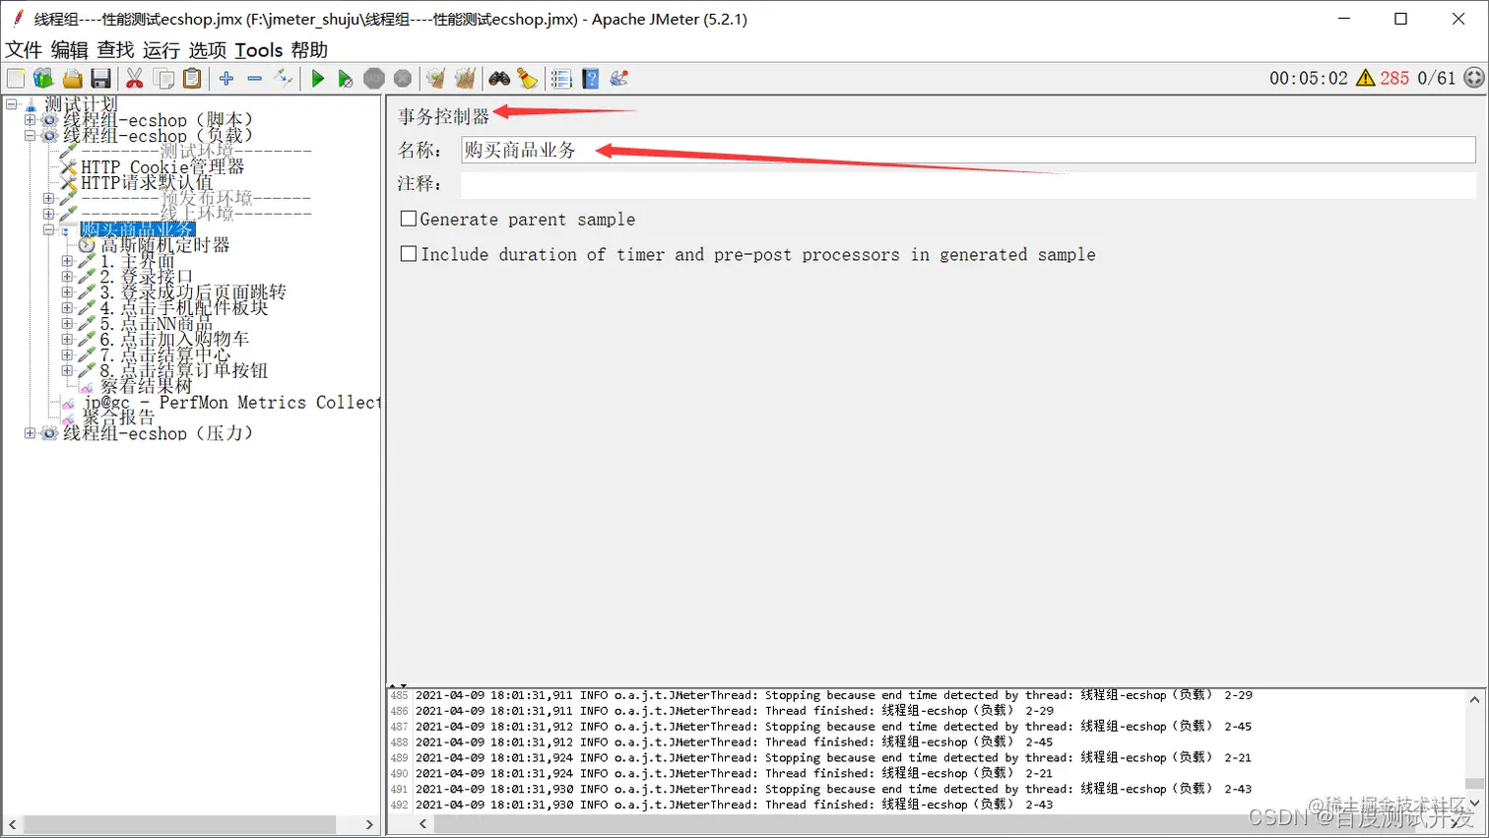This screenshot has width=1489, height=838.
Task: Expand 线程组-ecshop（脚本） node
Action: click(x=30, y=119)
